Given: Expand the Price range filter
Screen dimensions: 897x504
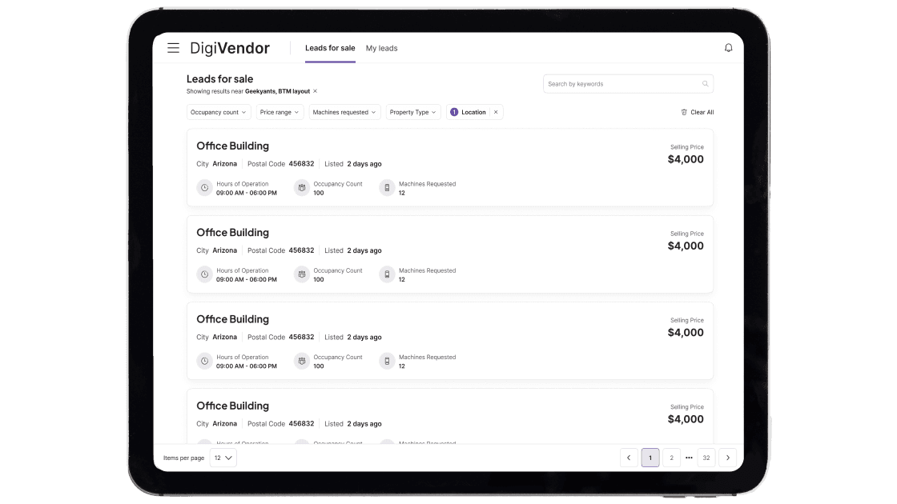Looking at the screenshot, I should 280,113.
